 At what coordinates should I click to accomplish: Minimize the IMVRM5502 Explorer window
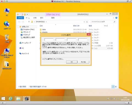point(107,14)
